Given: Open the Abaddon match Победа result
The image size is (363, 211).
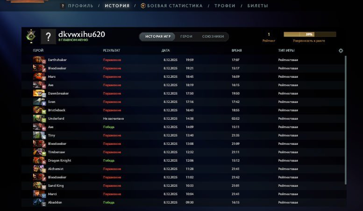Looking at the screenshot, I should [x=108, y=203].
